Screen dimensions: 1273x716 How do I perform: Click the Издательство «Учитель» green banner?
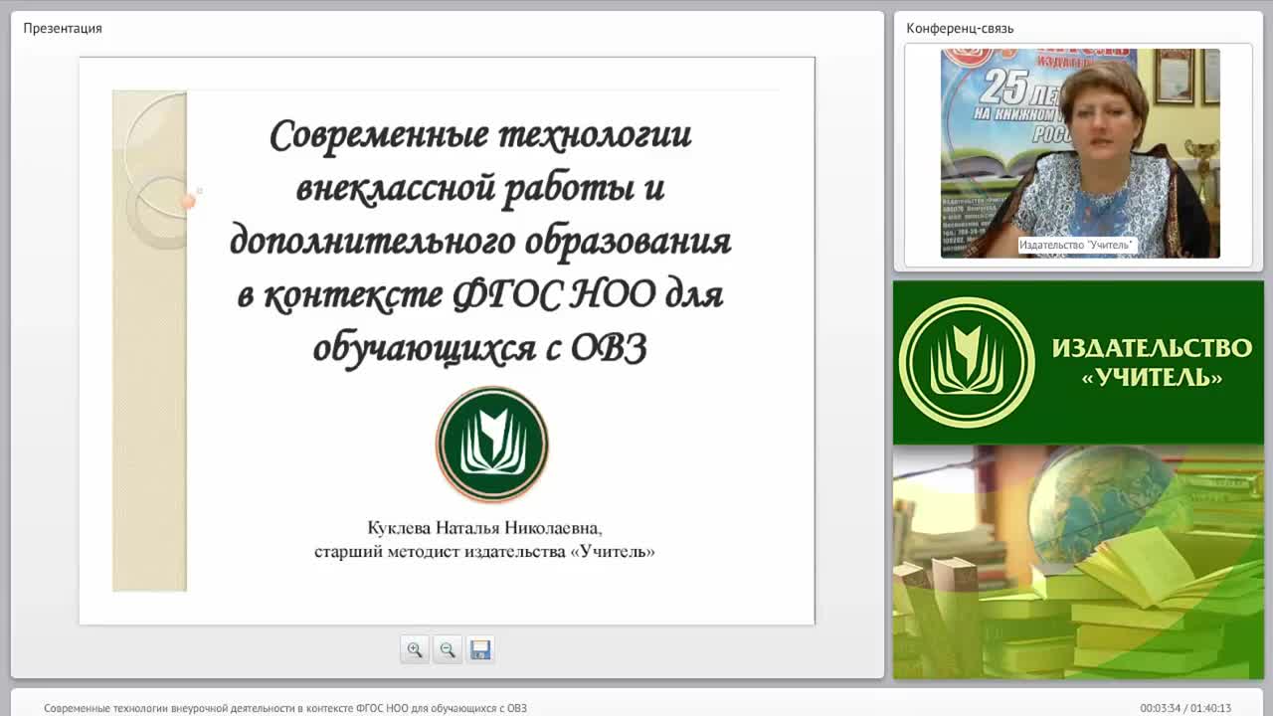click(1078, 362)
